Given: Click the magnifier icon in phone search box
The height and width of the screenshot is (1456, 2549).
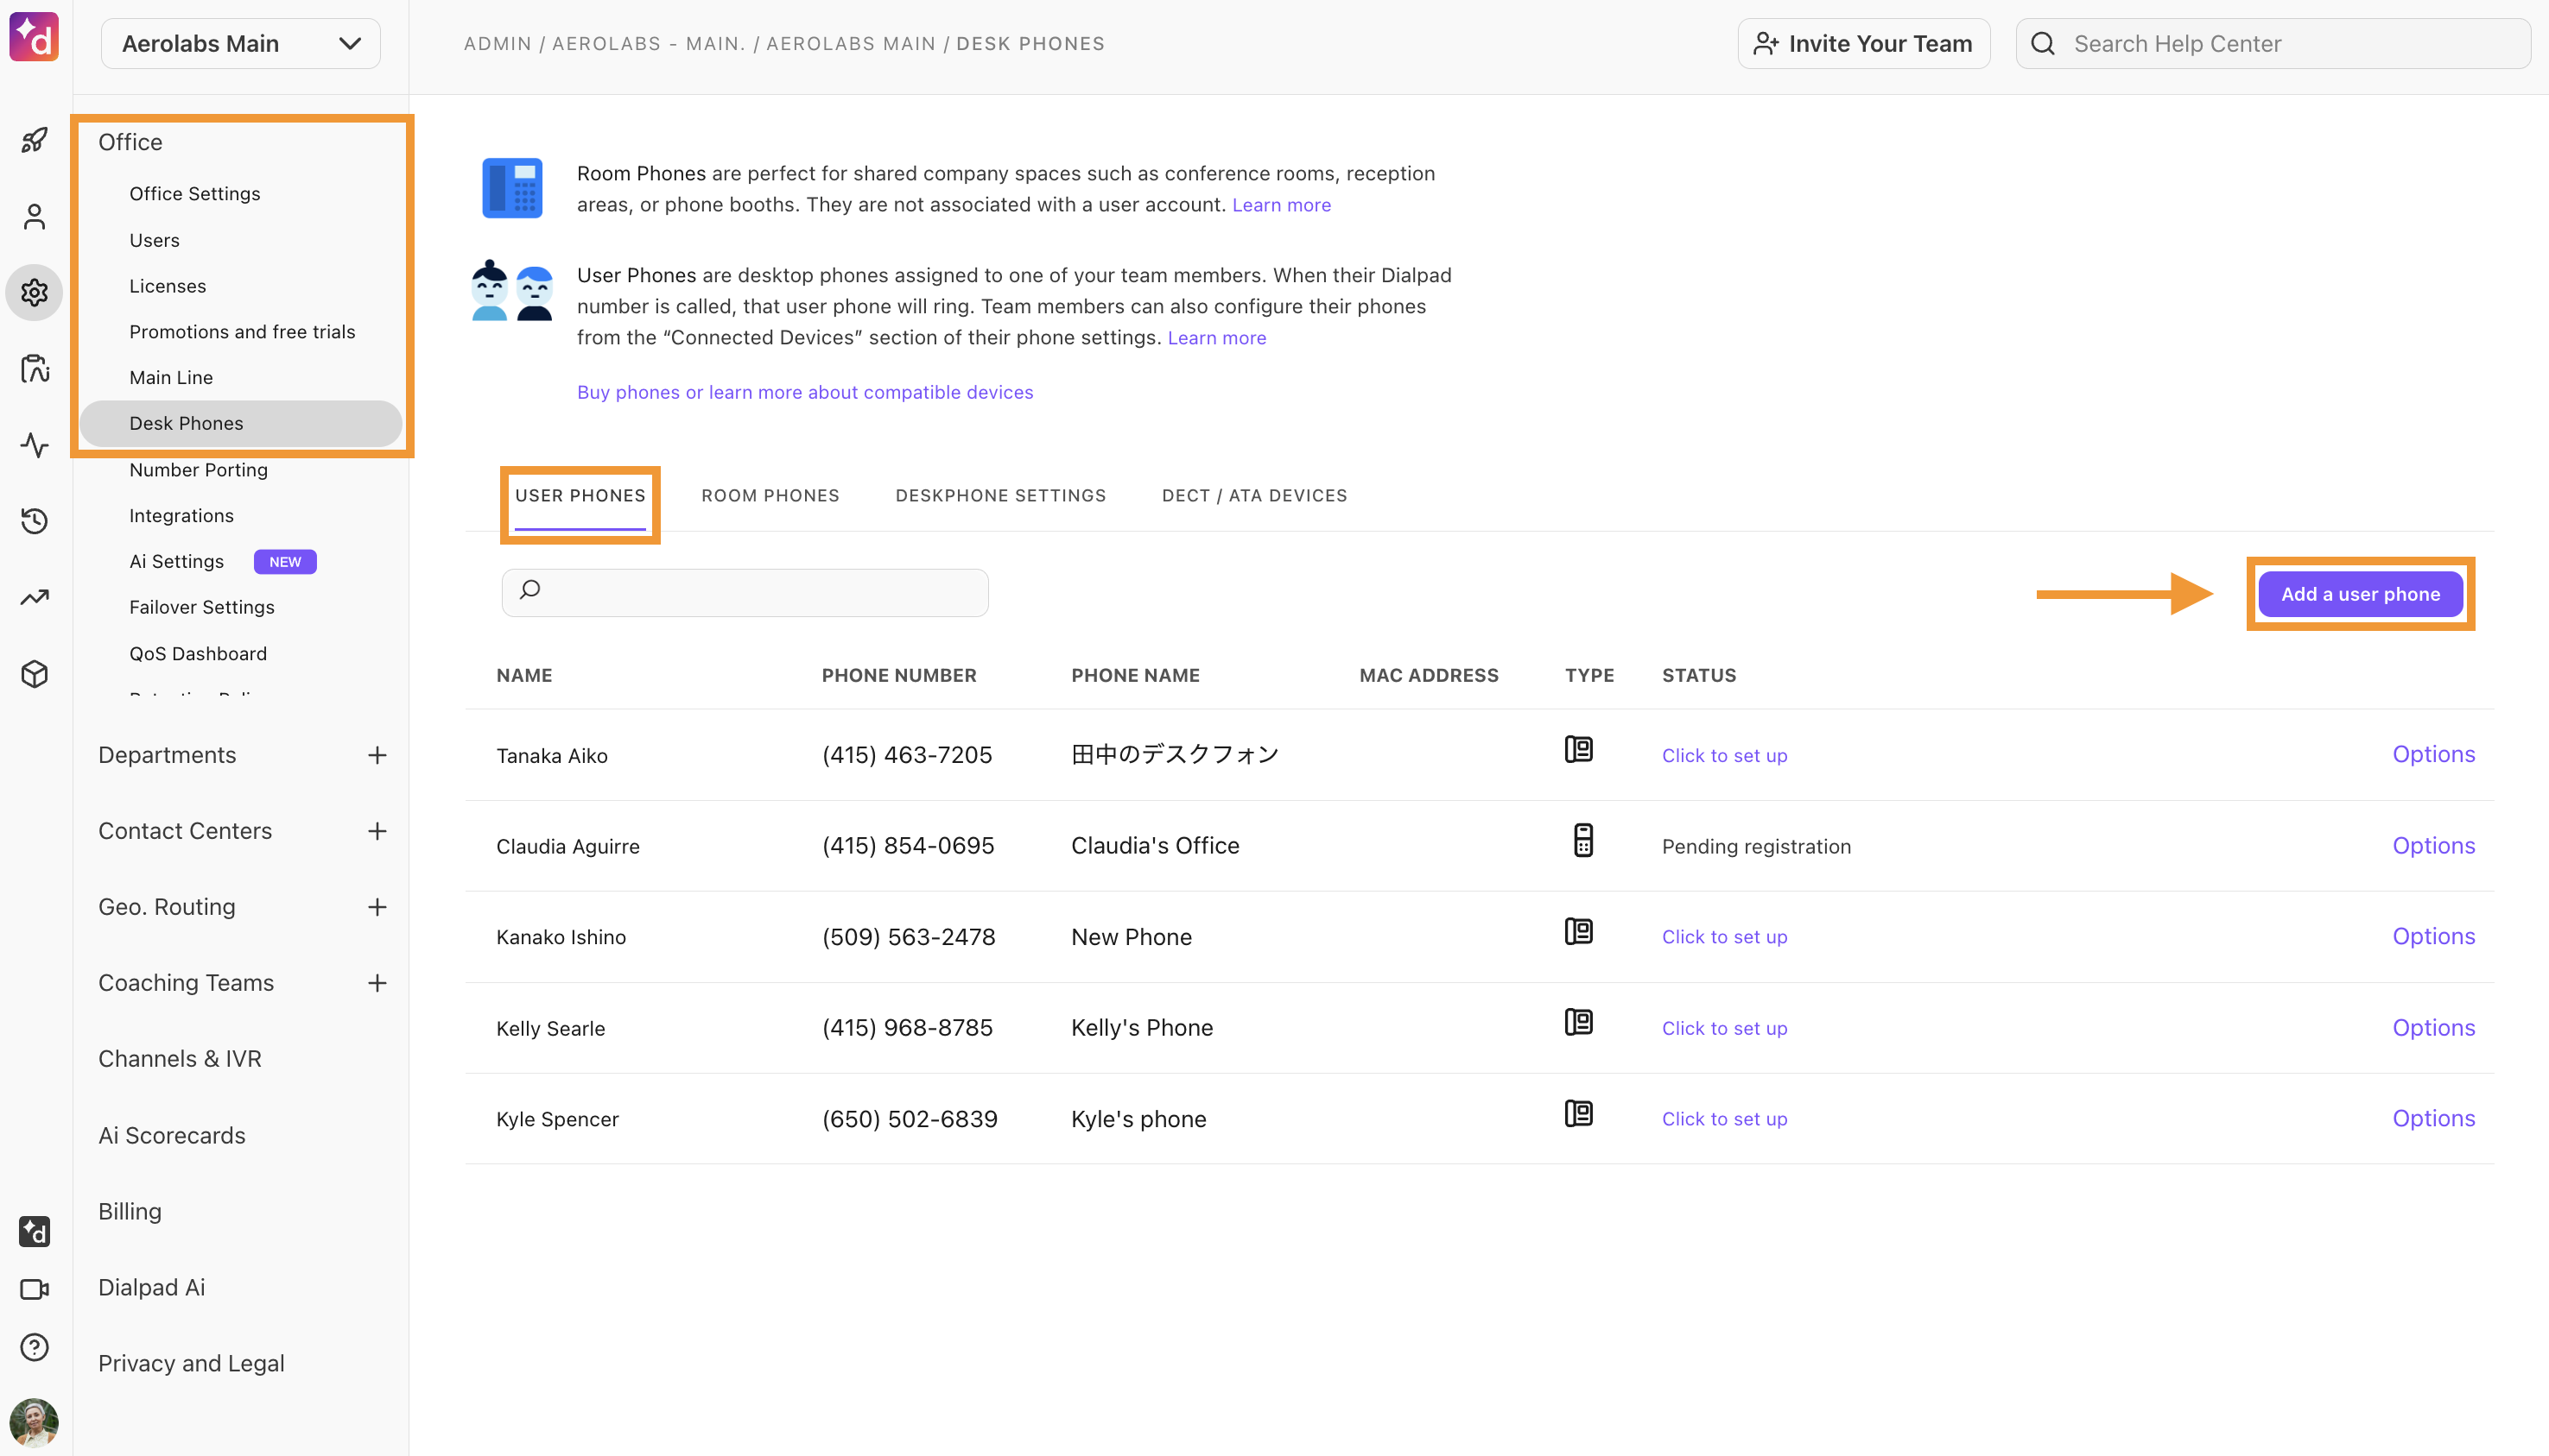Looking at the screenshot, I should 529,590.
